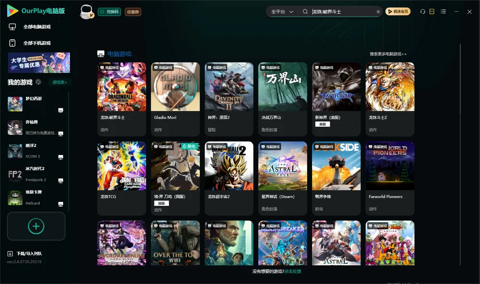Click the refresh icon next to 我的游戏

[x=38, y=82]
